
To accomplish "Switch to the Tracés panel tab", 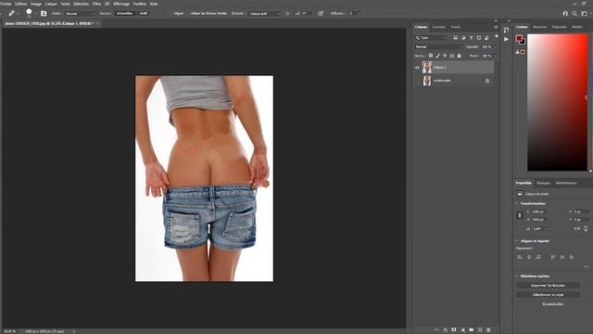I will [455, 27].
